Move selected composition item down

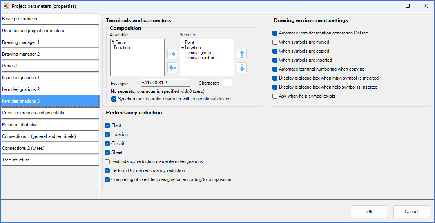(242, 68)
